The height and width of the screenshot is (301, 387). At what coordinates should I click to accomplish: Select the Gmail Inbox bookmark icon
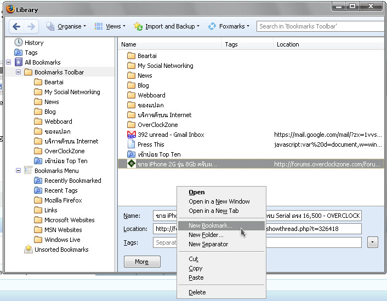click(132, 135)
